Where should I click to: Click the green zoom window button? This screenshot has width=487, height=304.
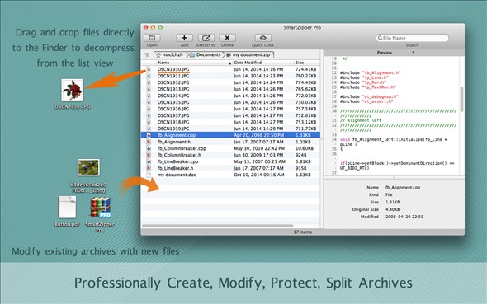[x=160, y=27]
